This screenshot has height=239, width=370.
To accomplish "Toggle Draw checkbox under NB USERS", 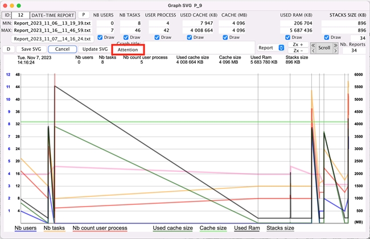I will pyautogui.click(x=101, y=38).
